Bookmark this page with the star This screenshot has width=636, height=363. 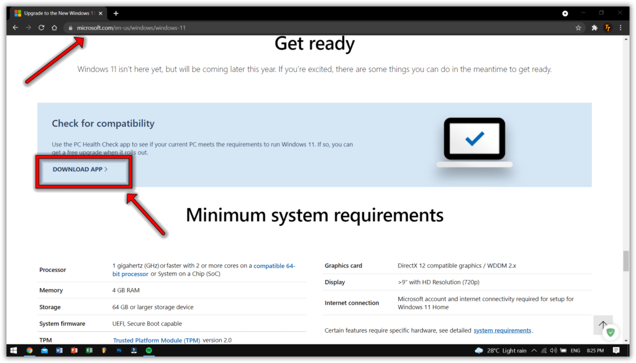[578, 27]
